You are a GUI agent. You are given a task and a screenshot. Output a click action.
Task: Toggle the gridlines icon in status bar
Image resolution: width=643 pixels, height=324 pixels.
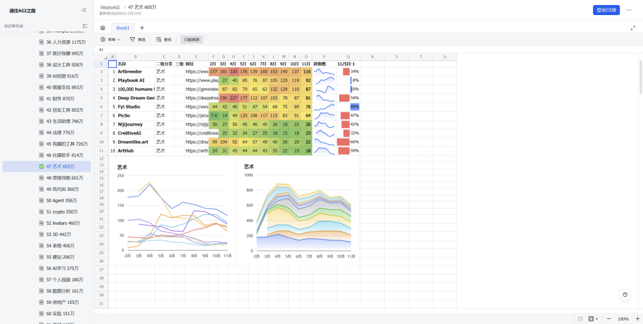click(x=580, y=319)
